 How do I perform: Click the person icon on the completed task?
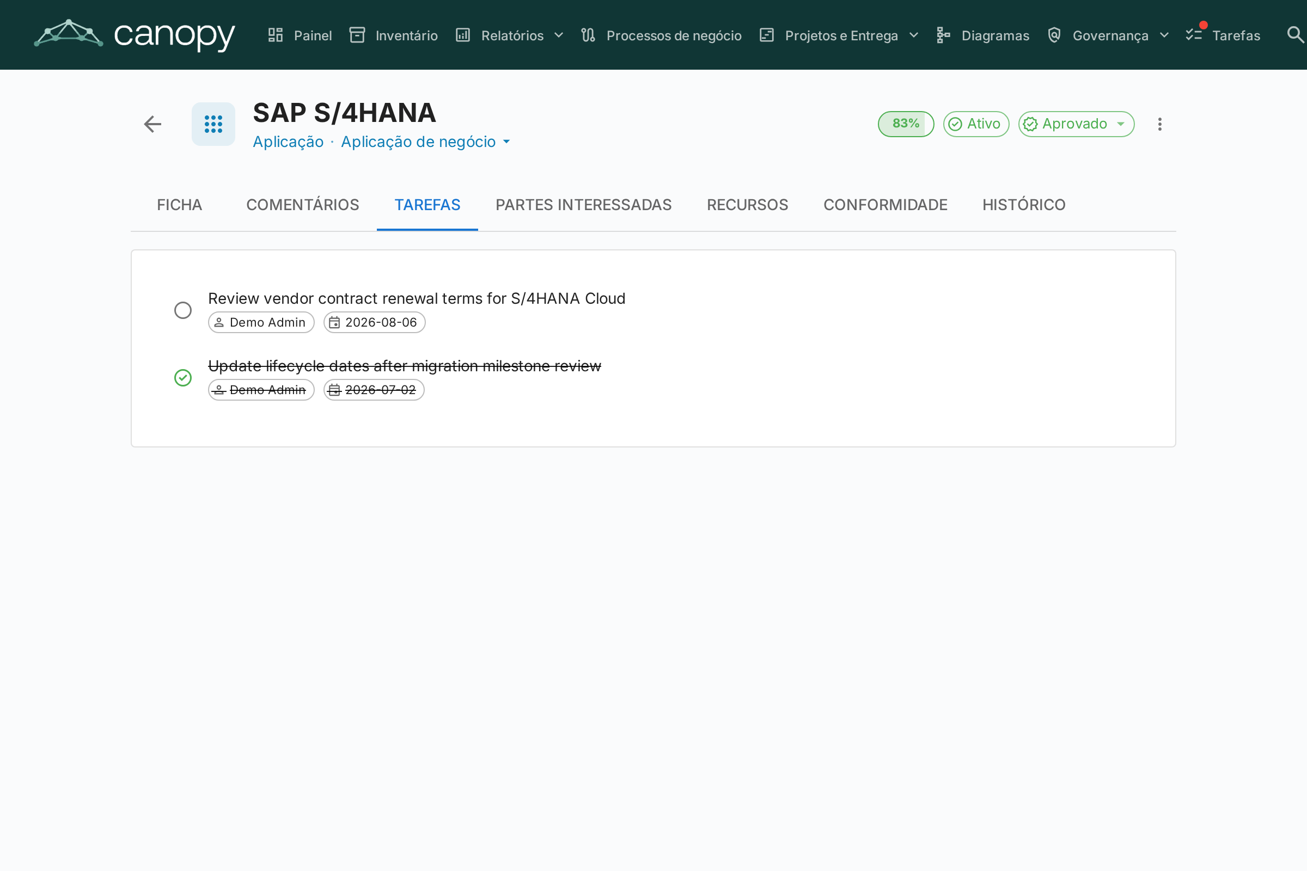click(x=219, y=390)
